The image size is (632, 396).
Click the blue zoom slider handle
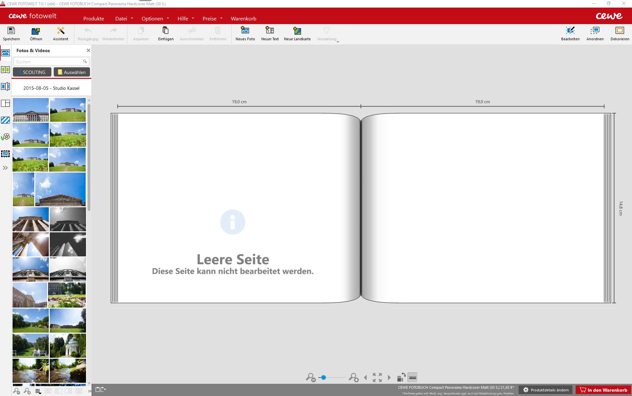pyautogui.click(x=323, y=377)
